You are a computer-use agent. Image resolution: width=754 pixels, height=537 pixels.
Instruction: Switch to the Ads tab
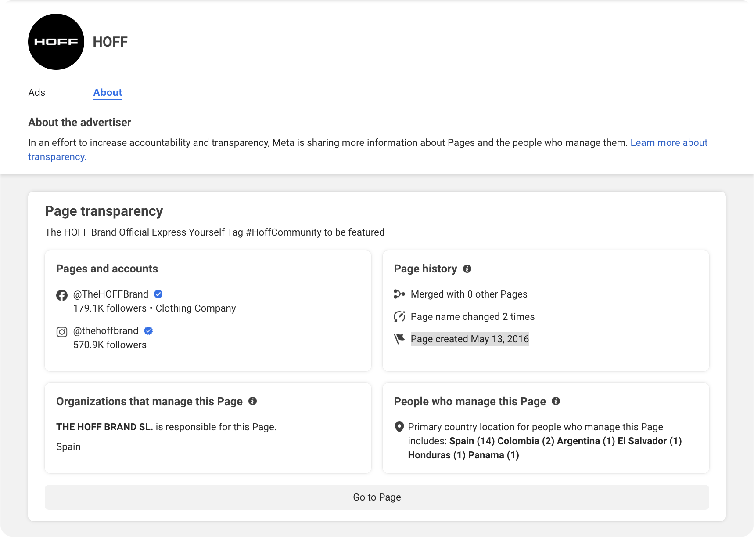click(37, 92)
